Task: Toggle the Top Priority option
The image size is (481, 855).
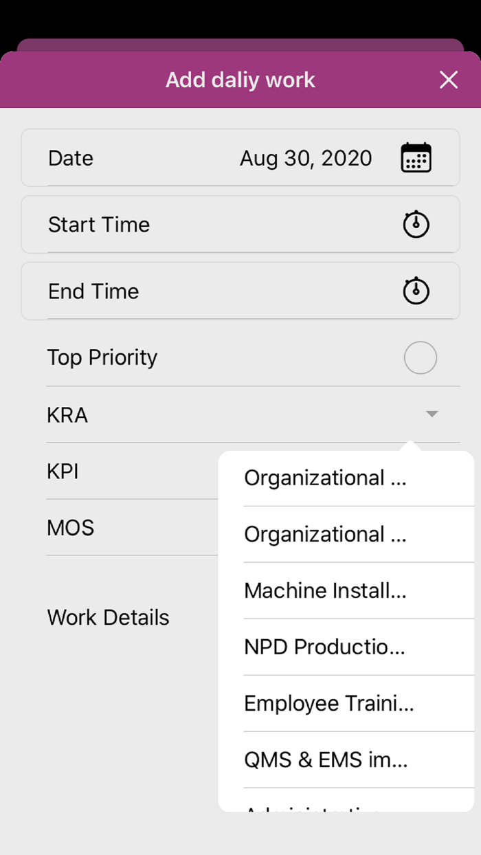Action: 421,357
